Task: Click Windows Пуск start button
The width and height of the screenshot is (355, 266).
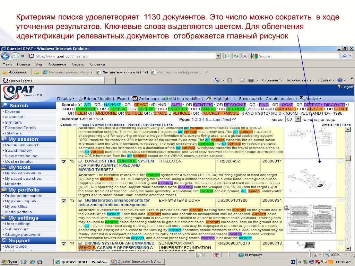Action: point(9,262)
